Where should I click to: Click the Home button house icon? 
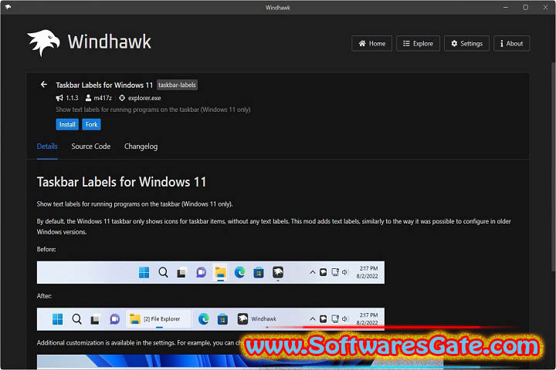click(x=362, y=43)
